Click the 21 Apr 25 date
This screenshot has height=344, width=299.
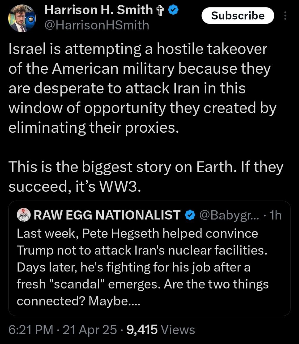point(90,330)
